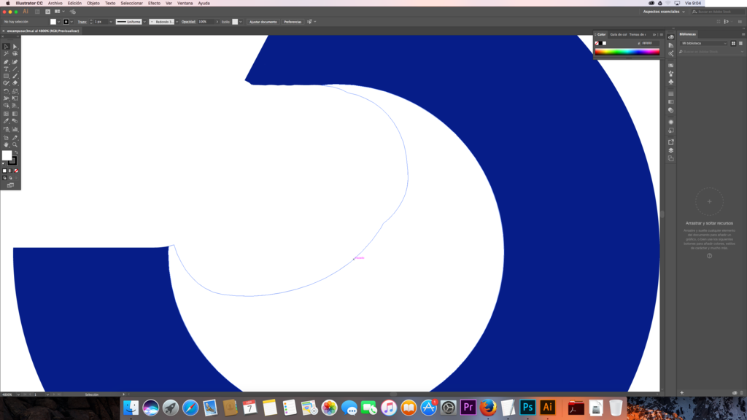This screenshot has height=420, width=747.
Task: Switch fill to Gradient mode
Action: [x=10, y=171]
